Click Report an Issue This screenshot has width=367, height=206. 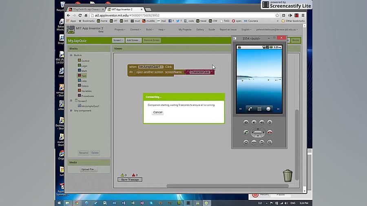(x=228, y=30)
